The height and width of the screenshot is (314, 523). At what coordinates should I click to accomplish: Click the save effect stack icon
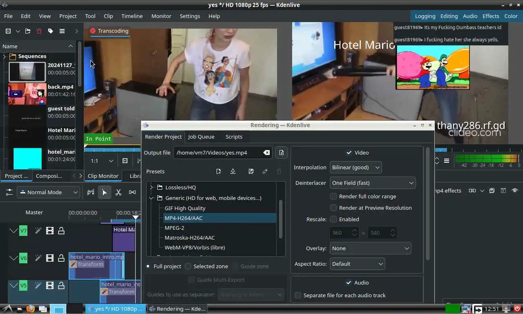tap(492, 191)
